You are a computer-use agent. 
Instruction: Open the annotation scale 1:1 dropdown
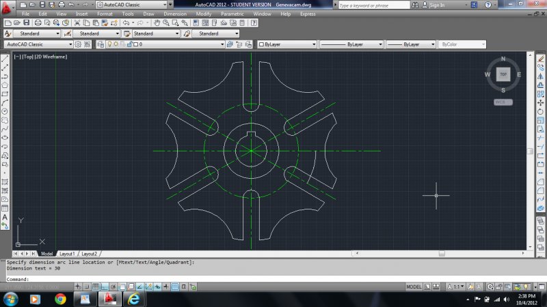tap(455, 287)
